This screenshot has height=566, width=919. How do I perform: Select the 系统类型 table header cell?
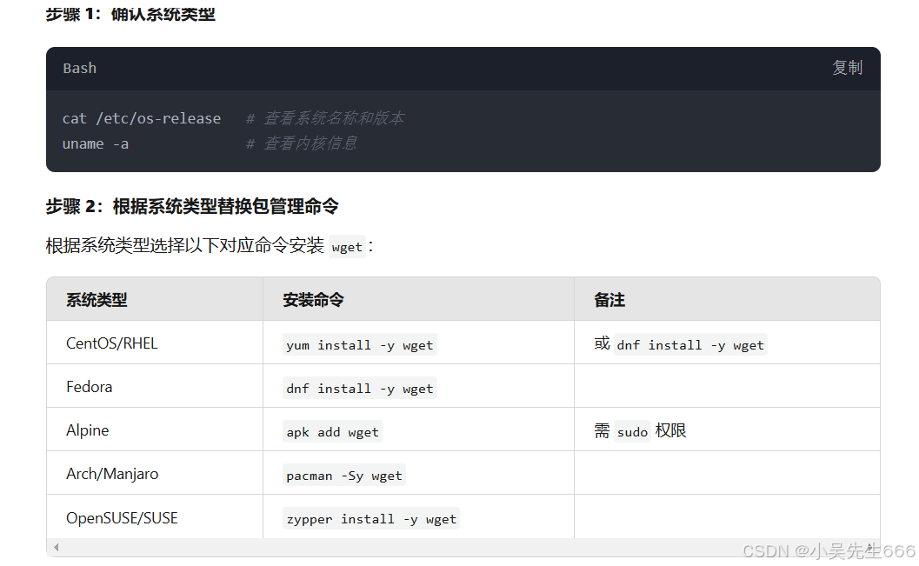pos(94,297)
